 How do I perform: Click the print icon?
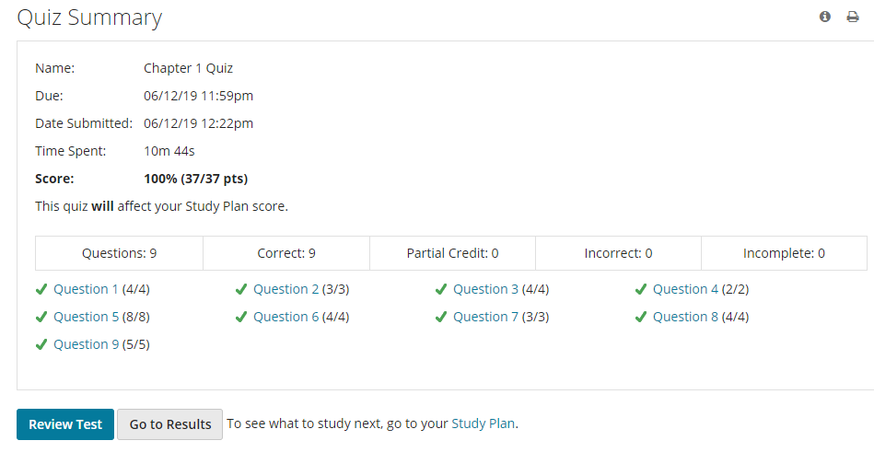(853, 17)
